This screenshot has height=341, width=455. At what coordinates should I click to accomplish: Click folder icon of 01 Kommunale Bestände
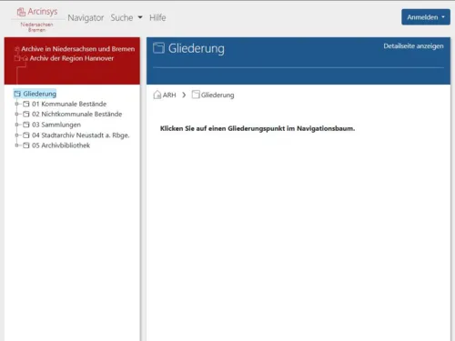[26, 104]
